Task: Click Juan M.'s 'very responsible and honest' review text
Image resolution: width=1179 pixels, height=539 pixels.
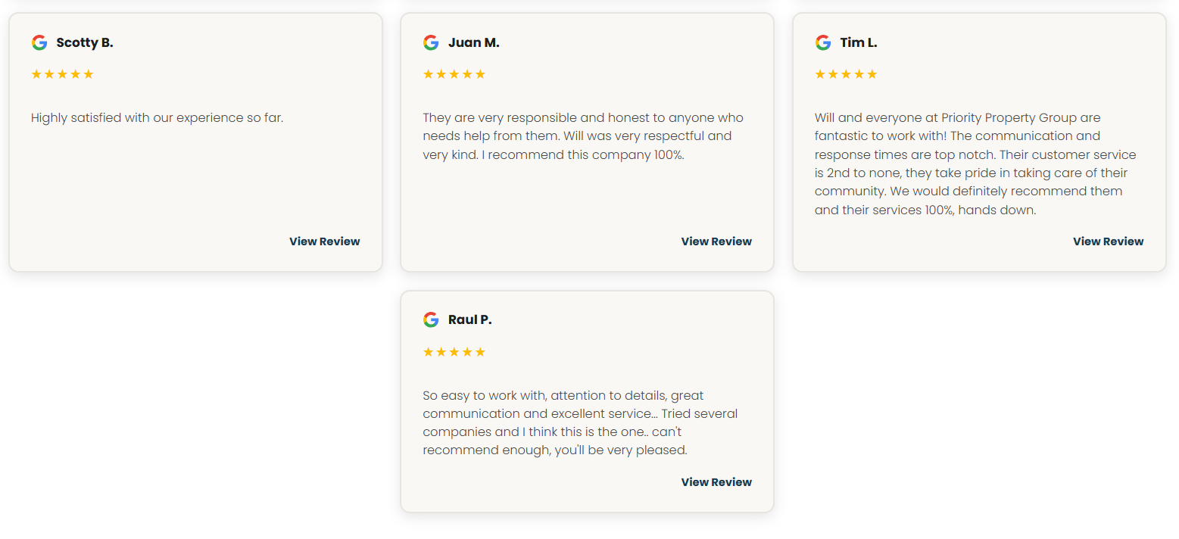Action: pyautogui.click(x=583, y=136)
